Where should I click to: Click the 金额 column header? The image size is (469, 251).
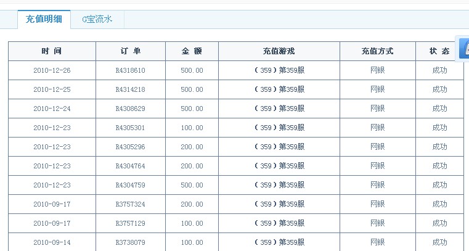tap(192, 51)
